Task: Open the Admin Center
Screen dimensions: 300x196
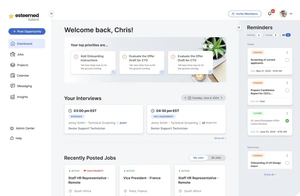Action: pos(25,128)
